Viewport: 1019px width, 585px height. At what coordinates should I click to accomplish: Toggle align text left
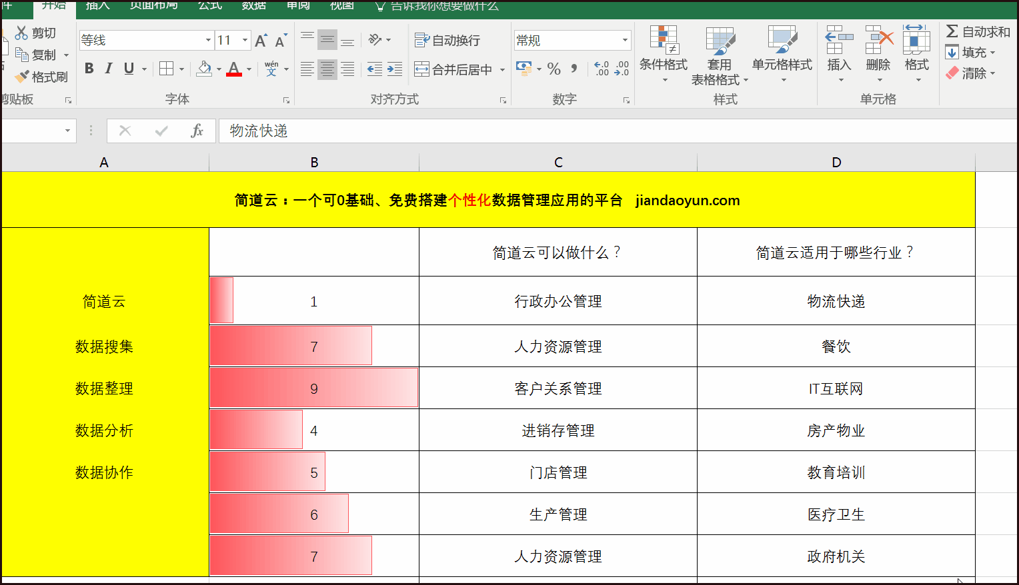click(x=307, y=69)
